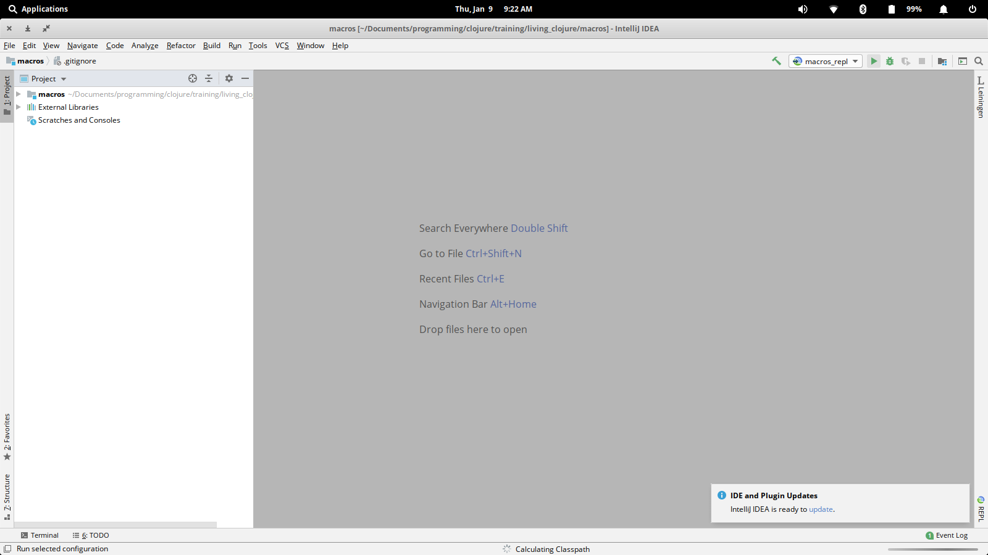Click the Calculating Classpath progress text
Viewport: 988px width, 555px height.
pos(553,549)
